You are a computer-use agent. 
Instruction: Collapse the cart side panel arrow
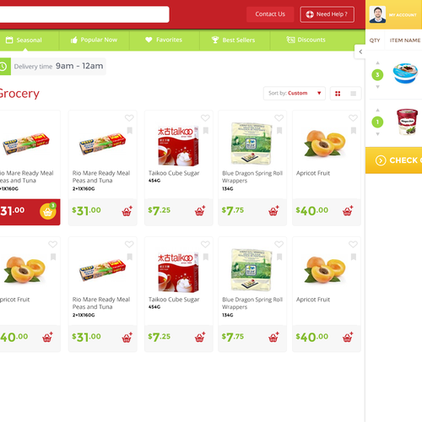pos(360,51)
